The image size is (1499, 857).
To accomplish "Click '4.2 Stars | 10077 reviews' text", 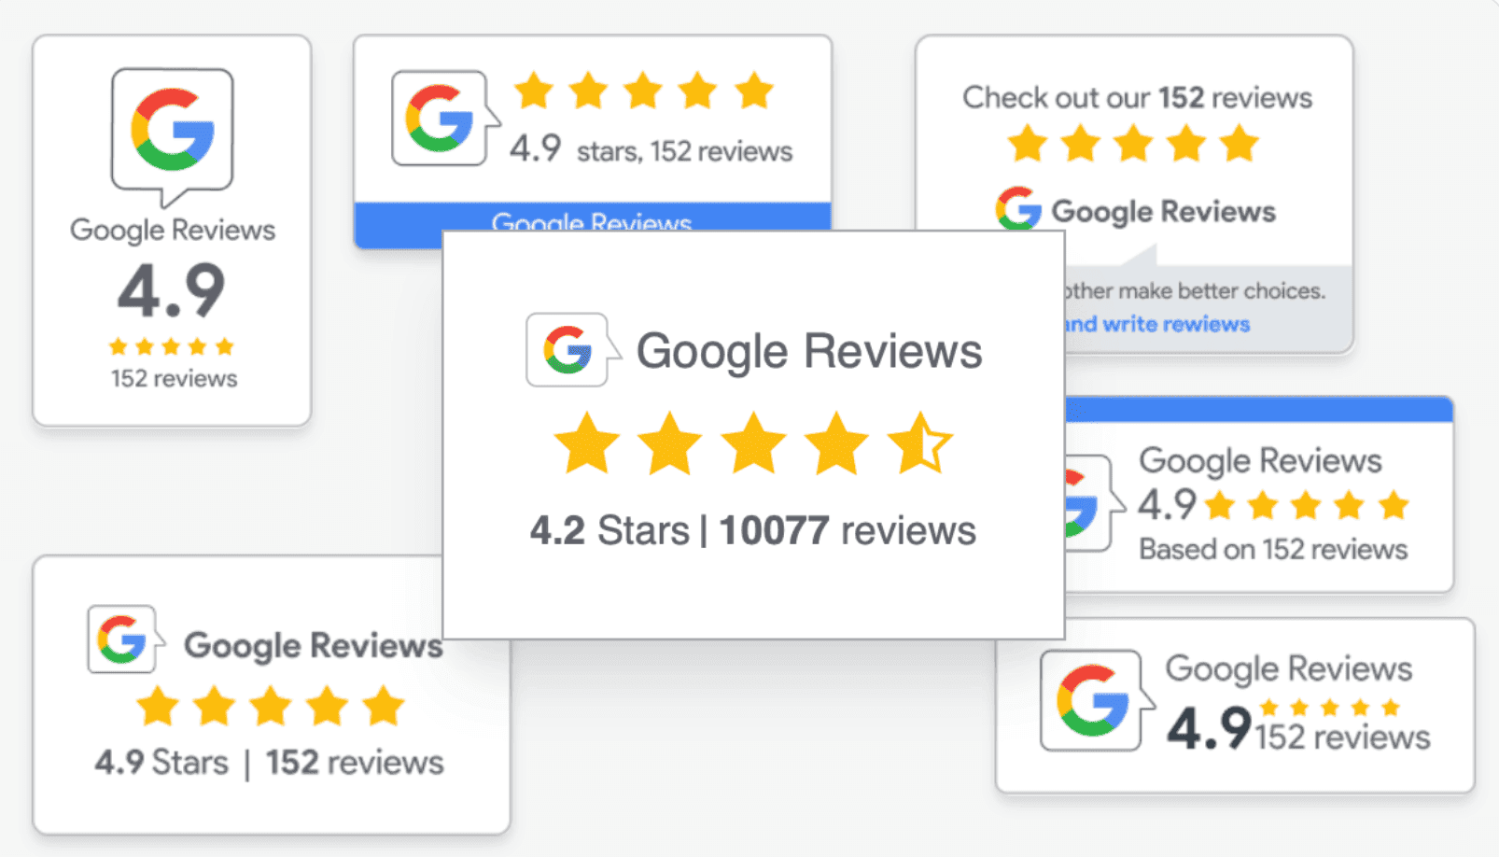I will (x=753, y=530).
